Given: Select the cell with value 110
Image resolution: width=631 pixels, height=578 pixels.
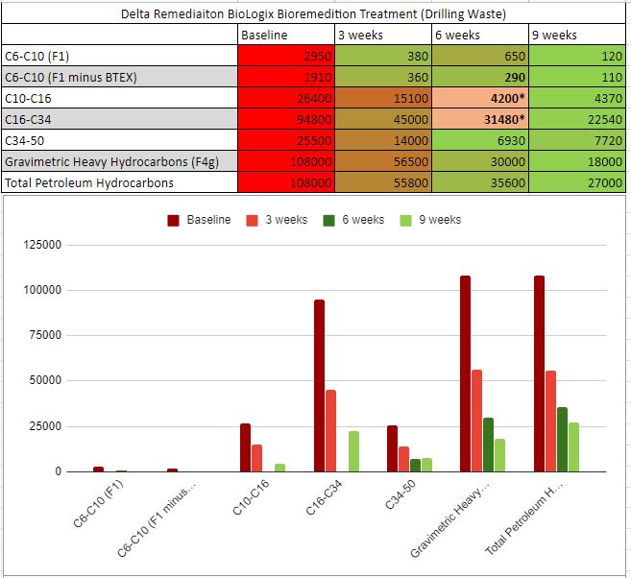Looking at the screenshot, I should (x=577, y=77).
